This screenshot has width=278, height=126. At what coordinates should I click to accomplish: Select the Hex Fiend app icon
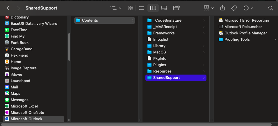tap(7, 55)
